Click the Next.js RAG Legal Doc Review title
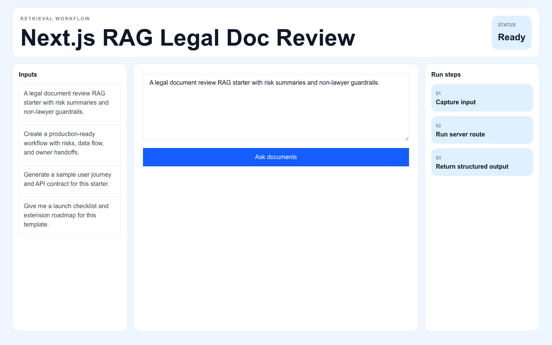 [x=188, y=38]
